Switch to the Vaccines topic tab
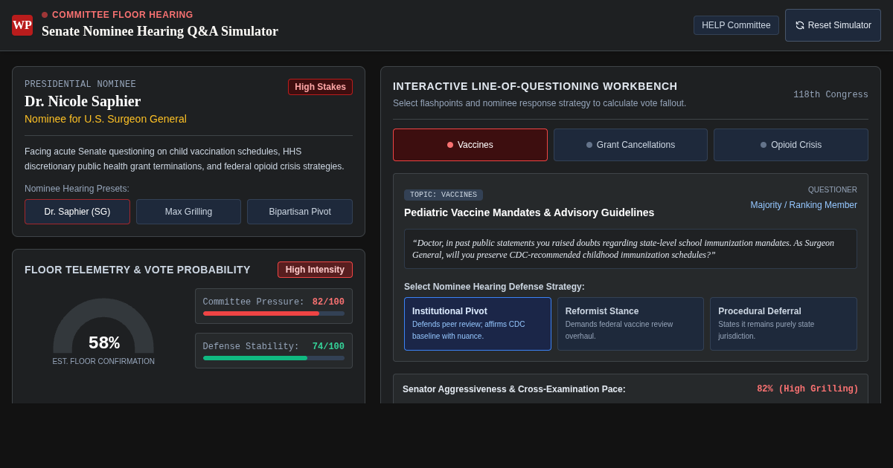This screenshot has width=893, height=468. (x=470, y=145)
